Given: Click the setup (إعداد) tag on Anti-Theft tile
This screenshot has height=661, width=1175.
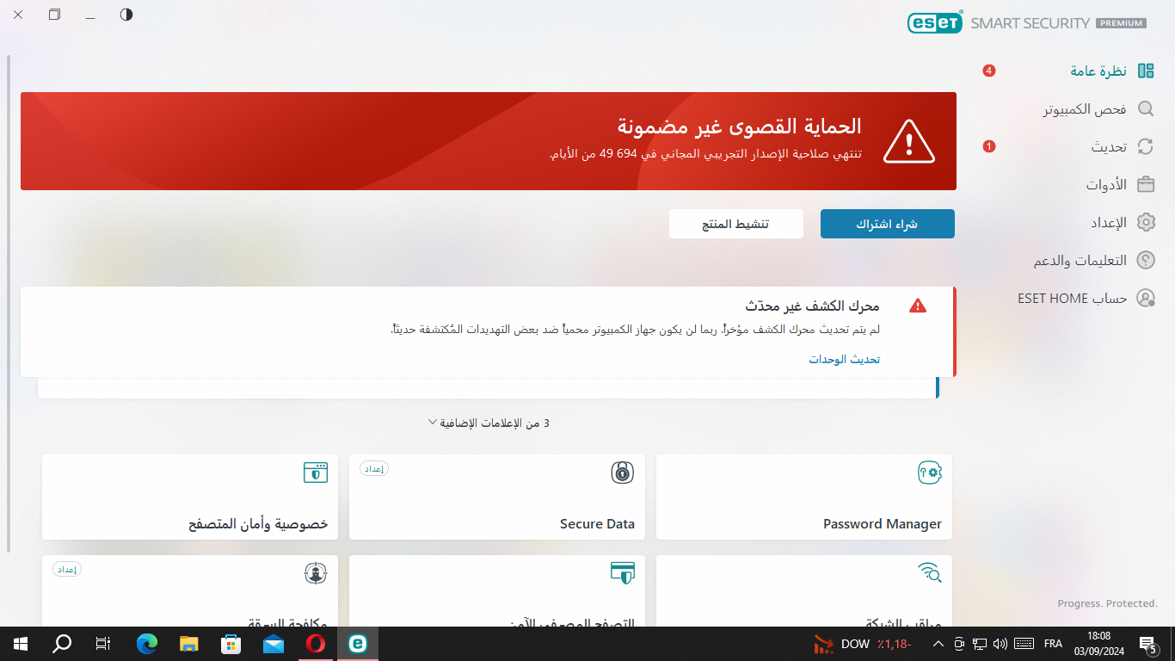Looking at the screenshot, I should click(x=67, y=569).
